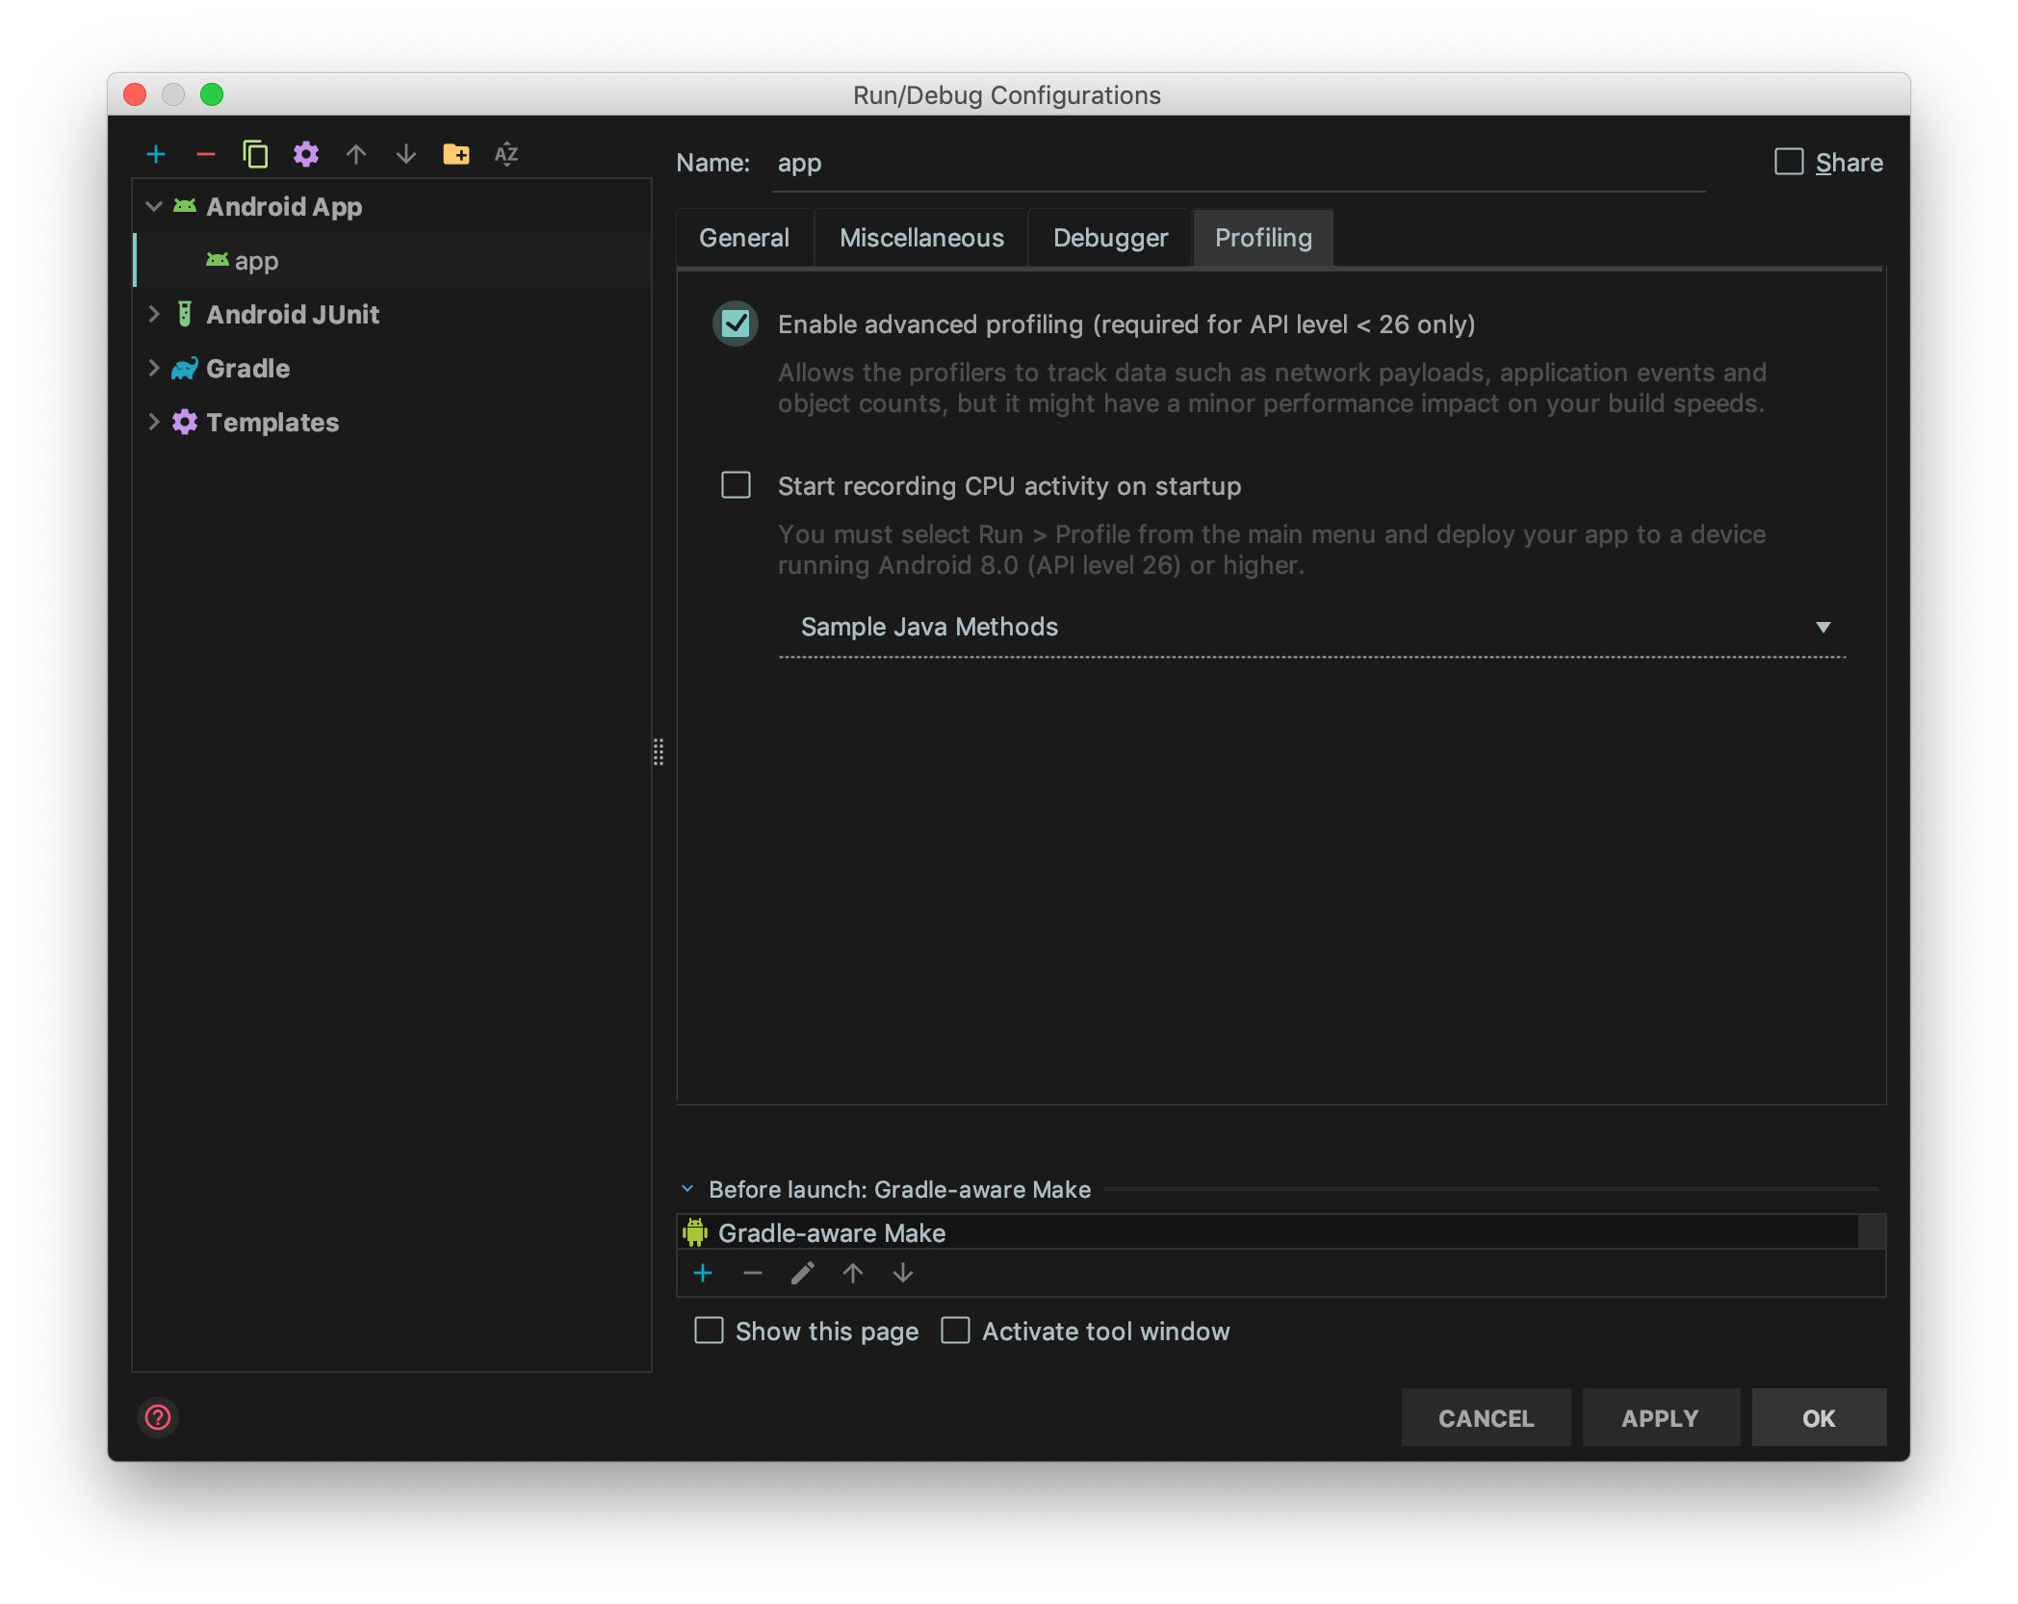The image size is (2018, 1604).
Task: Click the sort alphabetically icon
Action: pos(507,154)
